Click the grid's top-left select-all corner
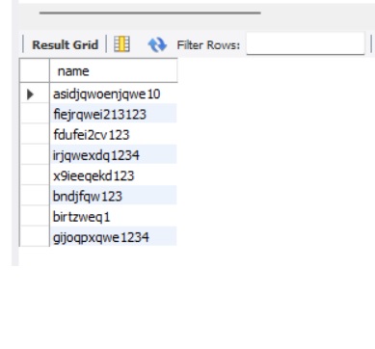The width and height of the screenshot is (375, 349). point(35,70)
